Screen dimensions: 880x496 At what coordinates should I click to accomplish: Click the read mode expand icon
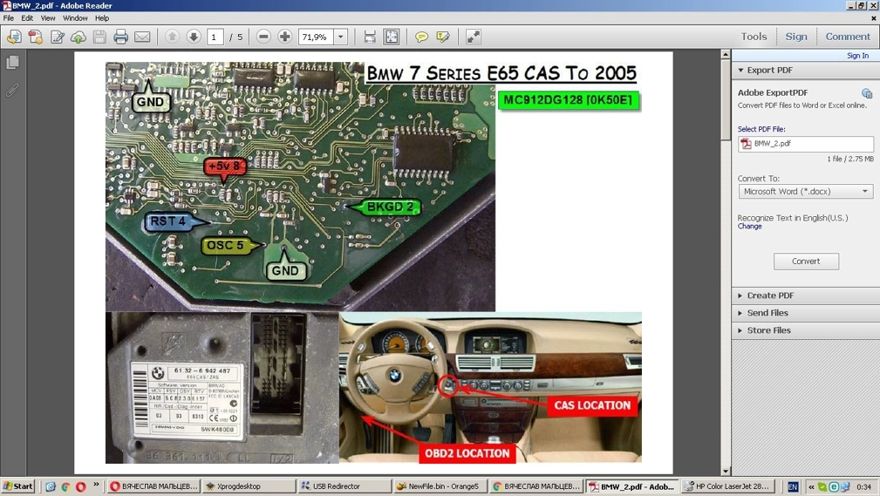(474, 37)
